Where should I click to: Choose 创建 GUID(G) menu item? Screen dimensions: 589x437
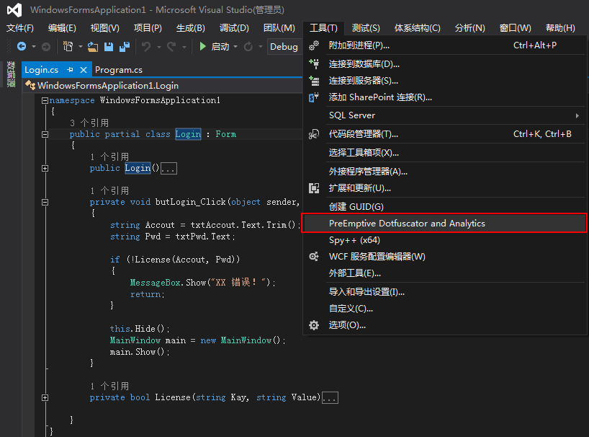444,206
